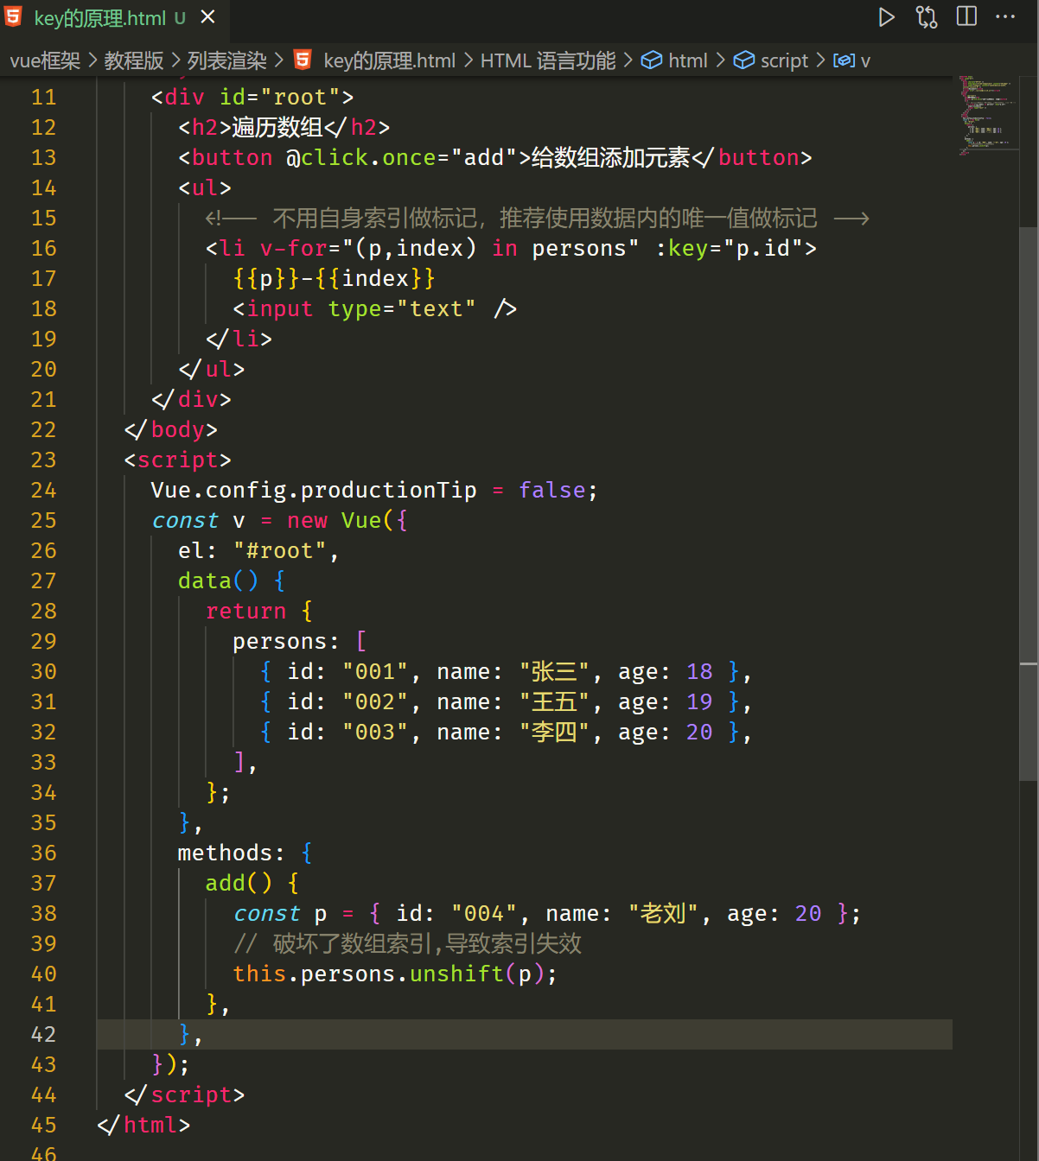Click the Vue.config.productionTip statement
The width and height of the screenshot is (1039, 1161).
[x=373, y=490]
